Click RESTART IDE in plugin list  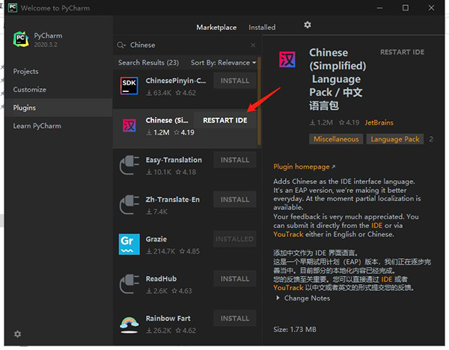224,120
